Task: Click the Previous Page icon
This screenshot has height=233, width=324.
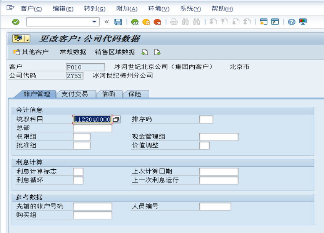Action: 224,21
